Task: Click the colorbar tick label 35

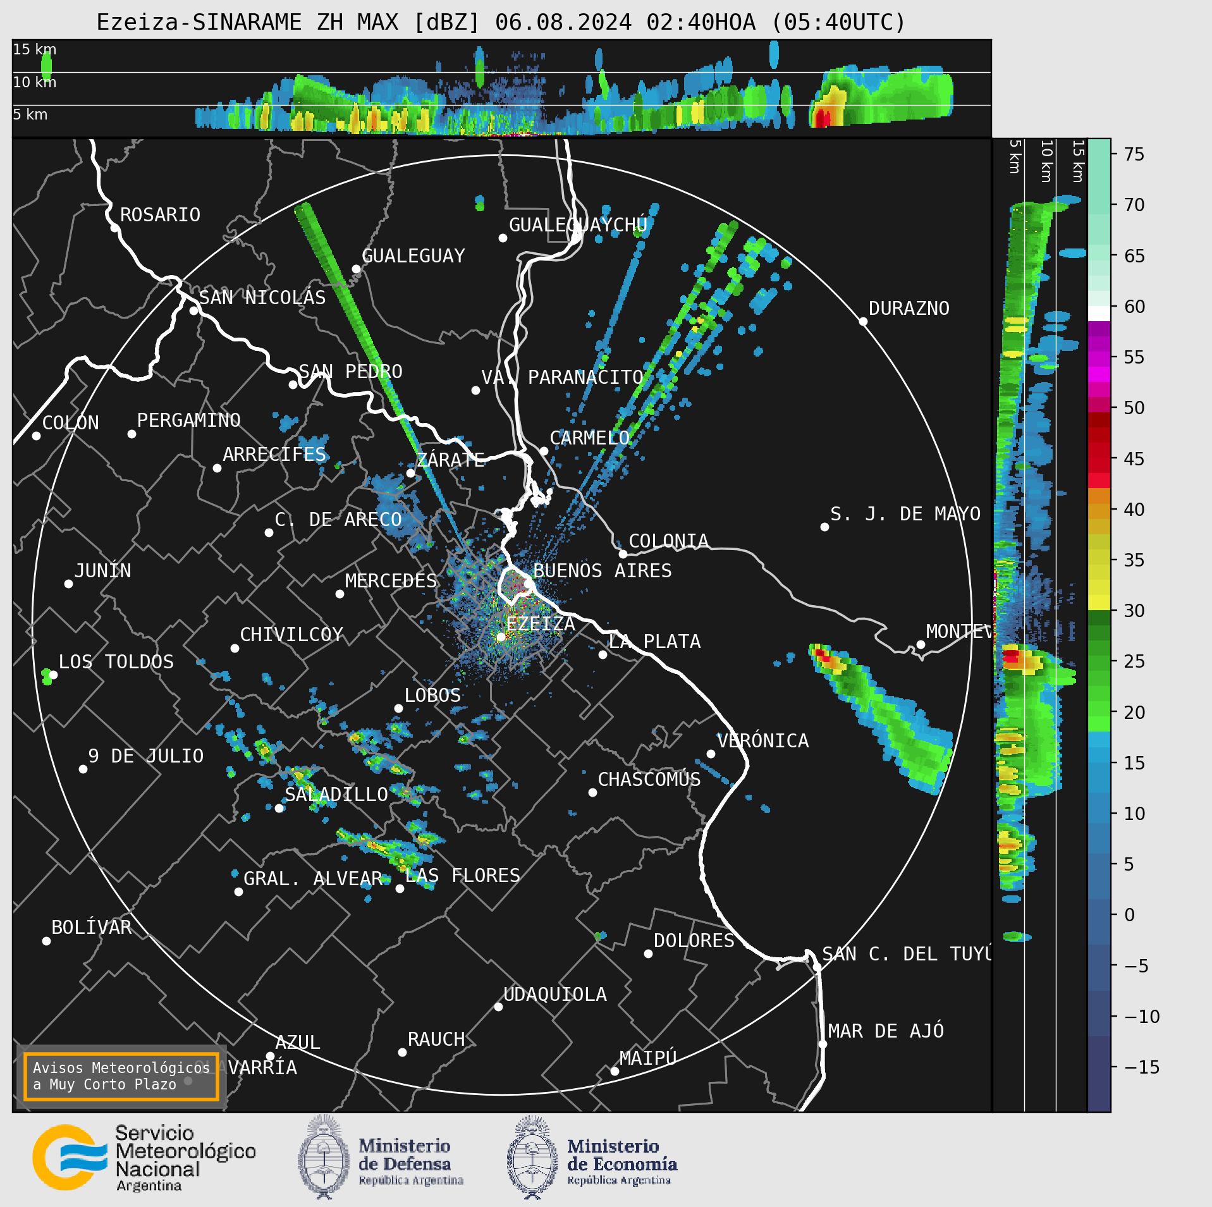Action: coord(1134,560)
